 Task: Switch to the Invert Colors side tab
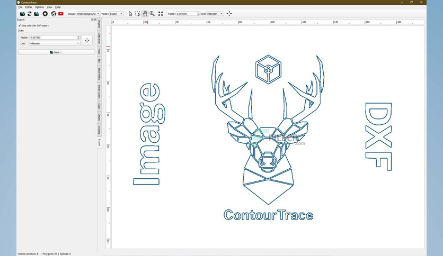[x=99, y=92]
